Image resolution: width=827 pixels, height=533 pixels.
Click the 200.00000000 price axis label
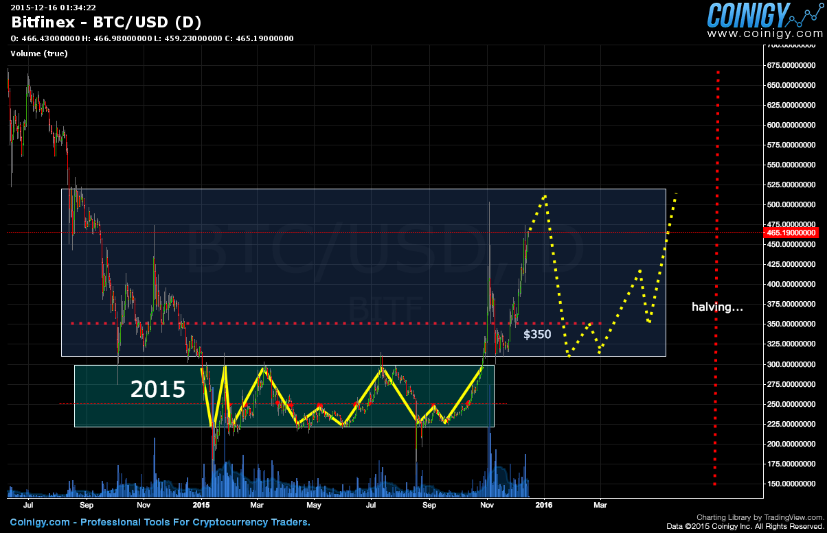(x=792, y=444)
